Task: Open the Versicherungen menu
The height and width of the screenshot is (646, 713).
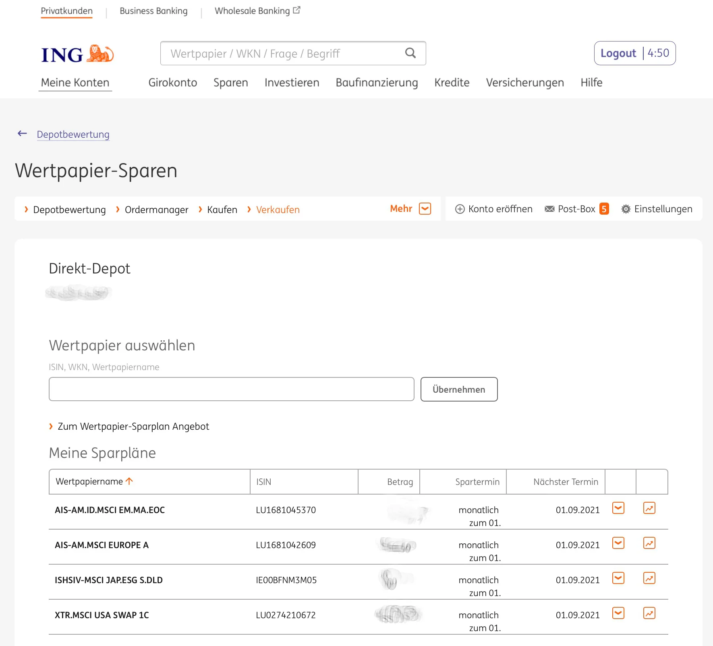Action: (x=525, y=83)
